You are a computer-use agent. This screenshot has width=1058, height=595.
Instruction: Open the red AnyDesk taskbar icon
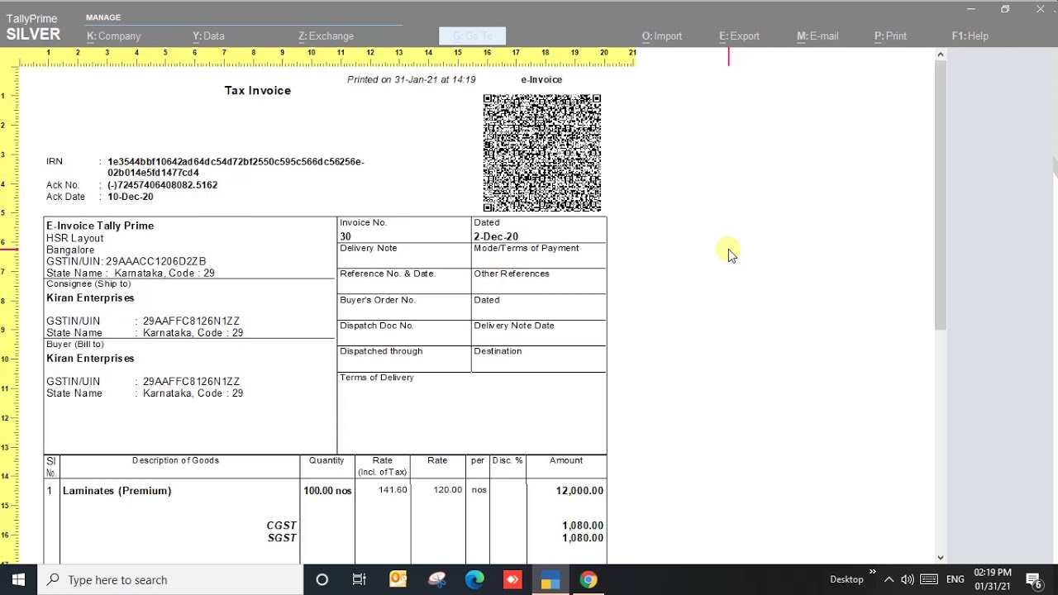point(512,580)
